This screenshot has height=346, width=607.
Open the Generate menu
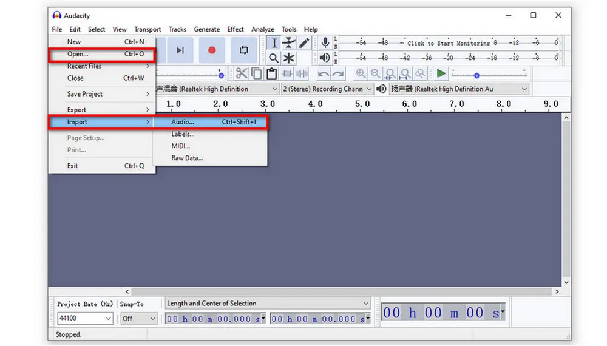click(x=207, y=29)
